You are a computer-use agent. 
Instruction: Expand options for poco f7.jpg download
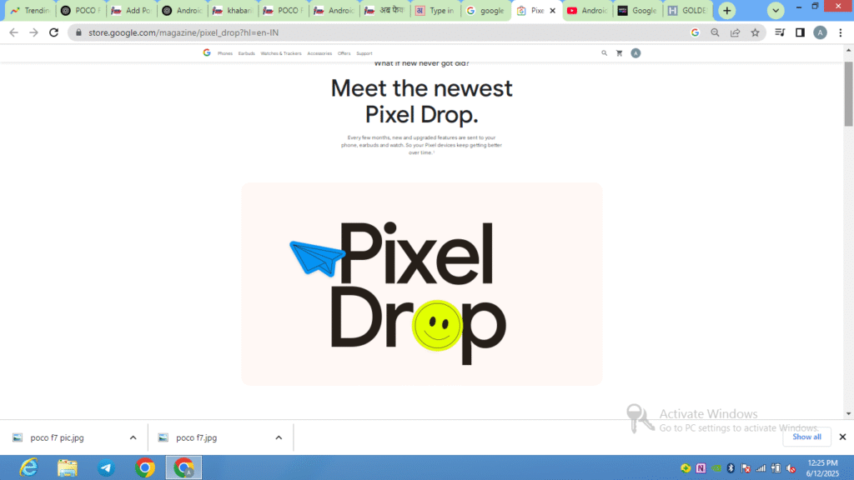[279, 437]
